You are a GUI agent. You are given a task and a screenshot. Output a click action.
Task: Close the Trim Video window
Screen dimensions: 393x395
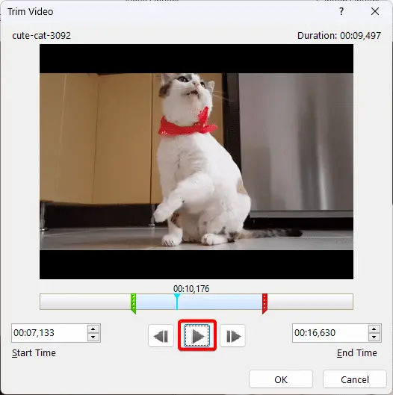[x=375, y=11]
